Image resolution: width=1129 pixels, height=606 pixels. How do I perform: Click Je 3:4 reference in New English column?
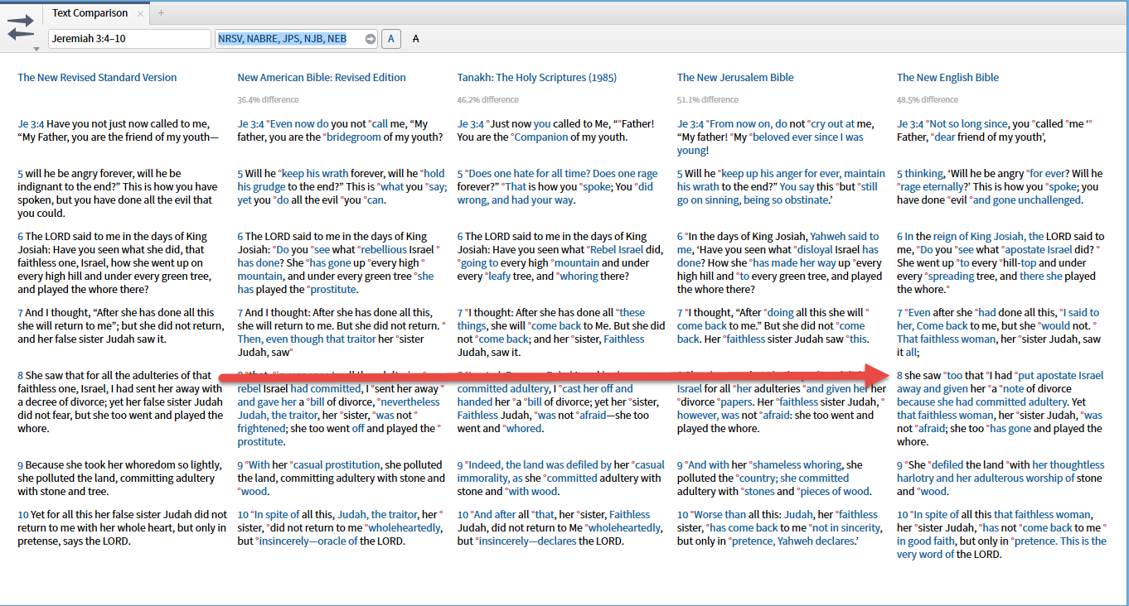coord(909,124)
